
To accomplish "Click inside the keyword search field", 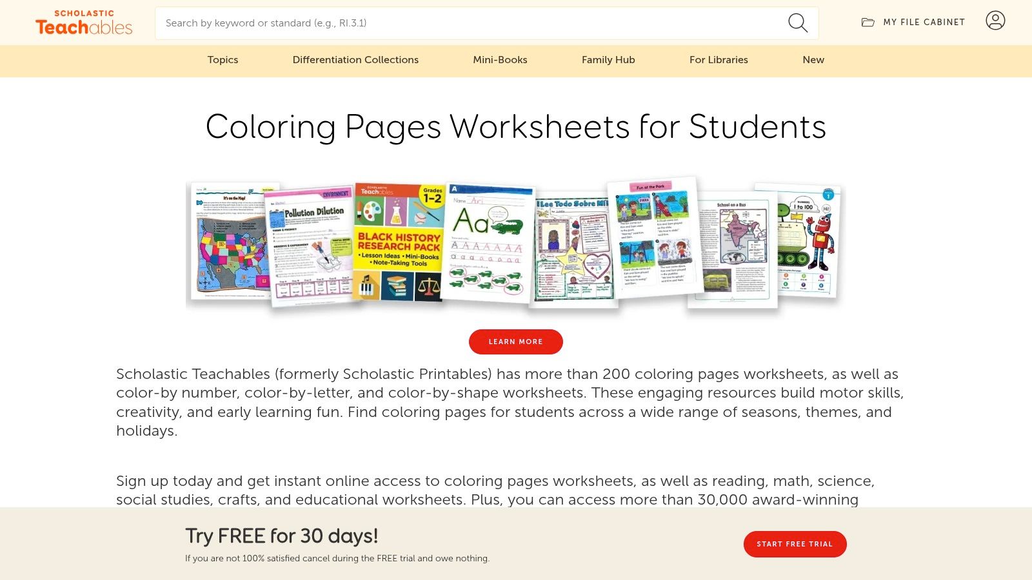I will point(451,23).
